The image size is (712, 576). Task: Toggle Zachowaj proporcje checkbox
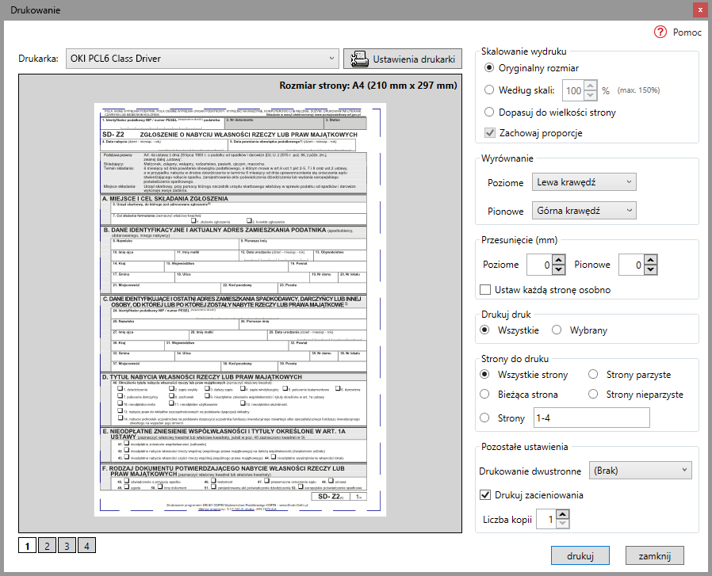[489, 132]
